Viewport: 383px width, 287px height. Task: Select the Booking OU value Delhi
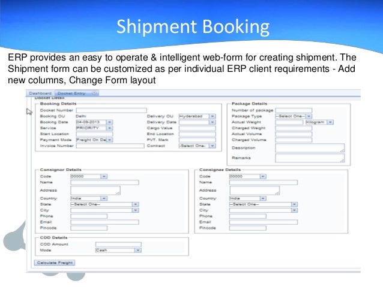tap(81, 116)
